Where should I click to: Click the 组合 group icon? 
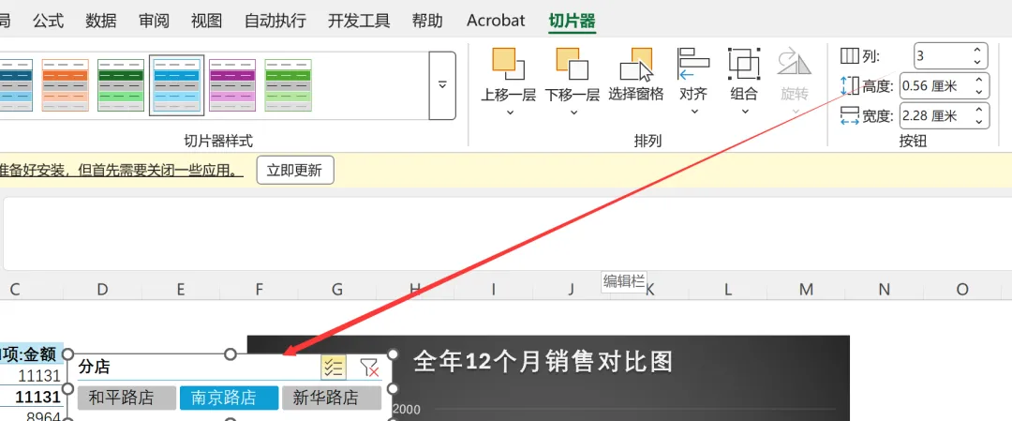743,64
